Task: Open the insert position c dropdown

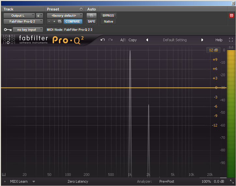Action: coord(39,16)
